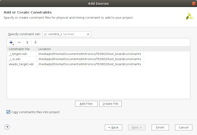The width and height of the screenshot is (197, 135).
Task: Click the location path of vivado_target.xdc
Action: tap(90, 64)
